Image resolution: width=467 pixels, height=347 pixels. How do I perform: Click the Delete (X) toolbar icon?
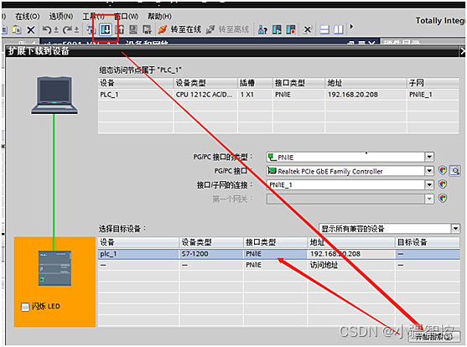pyautogui.click(x=31, y=29)
